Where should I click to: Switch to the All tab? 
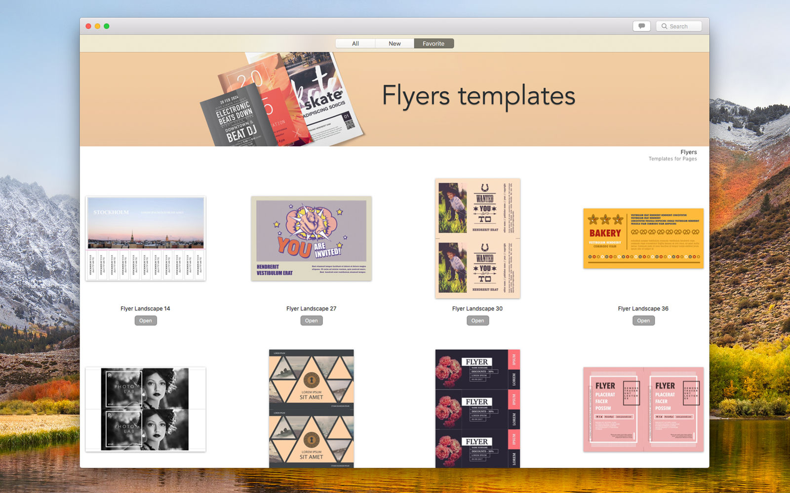(x=355, y=43)
